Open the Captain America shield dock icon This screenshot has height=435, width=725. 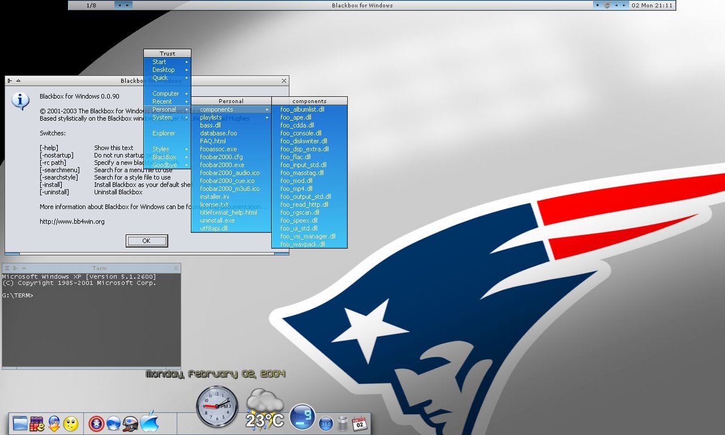click(x=96, y=424)
